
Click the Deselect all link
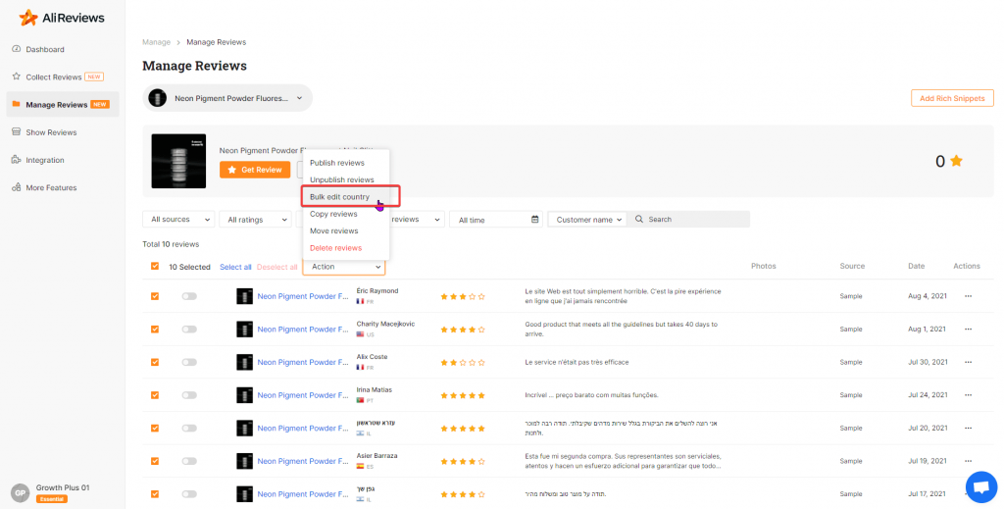(x=276, y=267)
